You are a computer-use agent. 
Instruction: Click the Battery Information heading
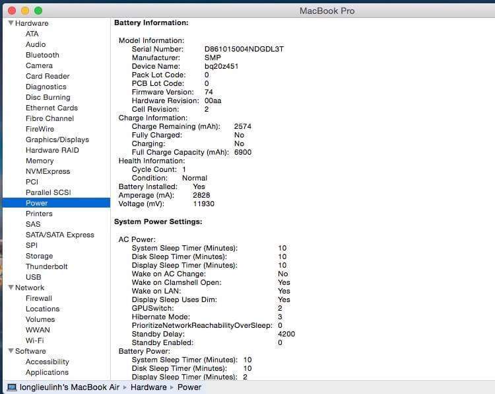tap(151, 22)
